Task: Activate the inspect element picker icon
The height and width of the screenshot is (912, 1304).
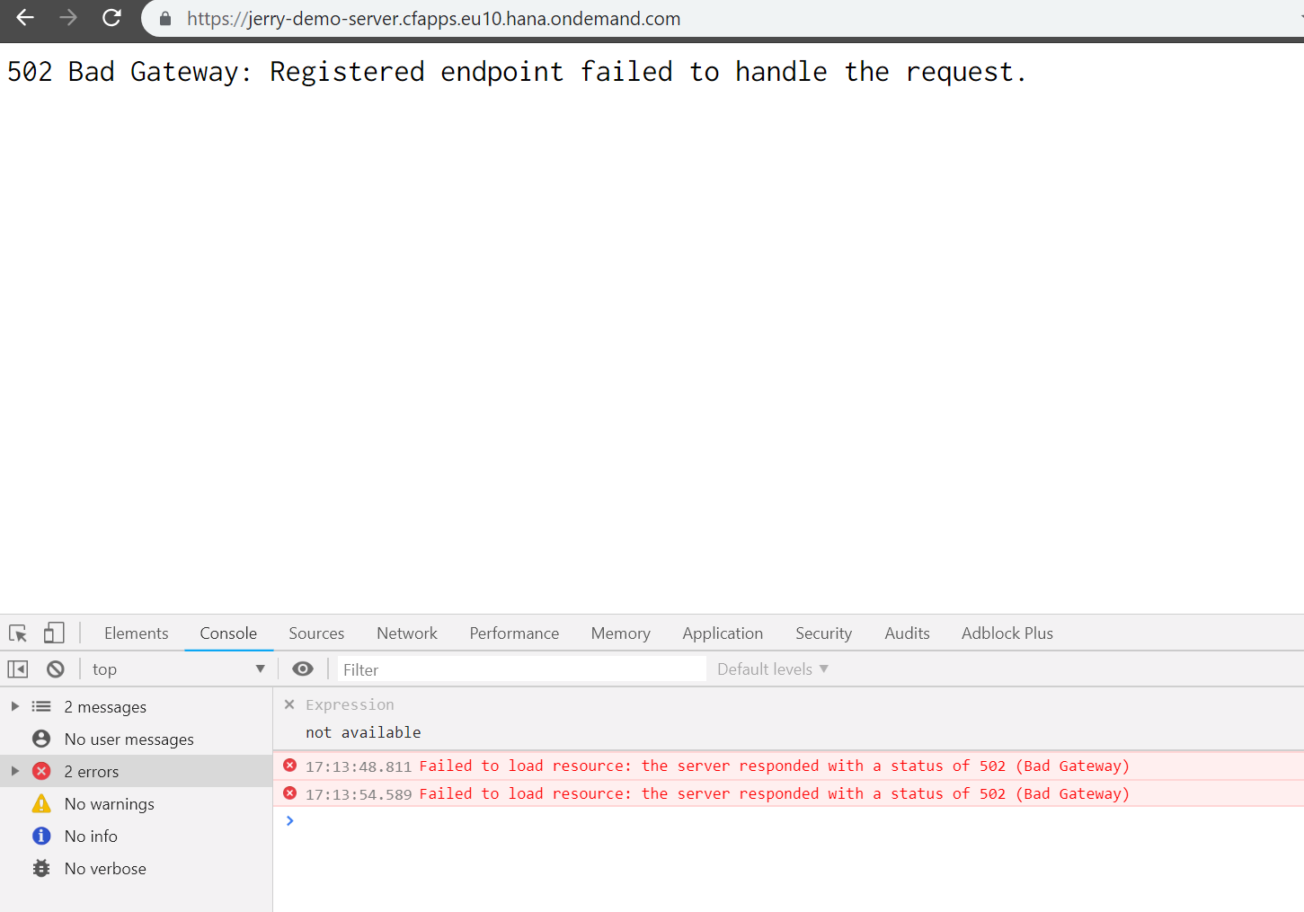Action: point(18,633)
